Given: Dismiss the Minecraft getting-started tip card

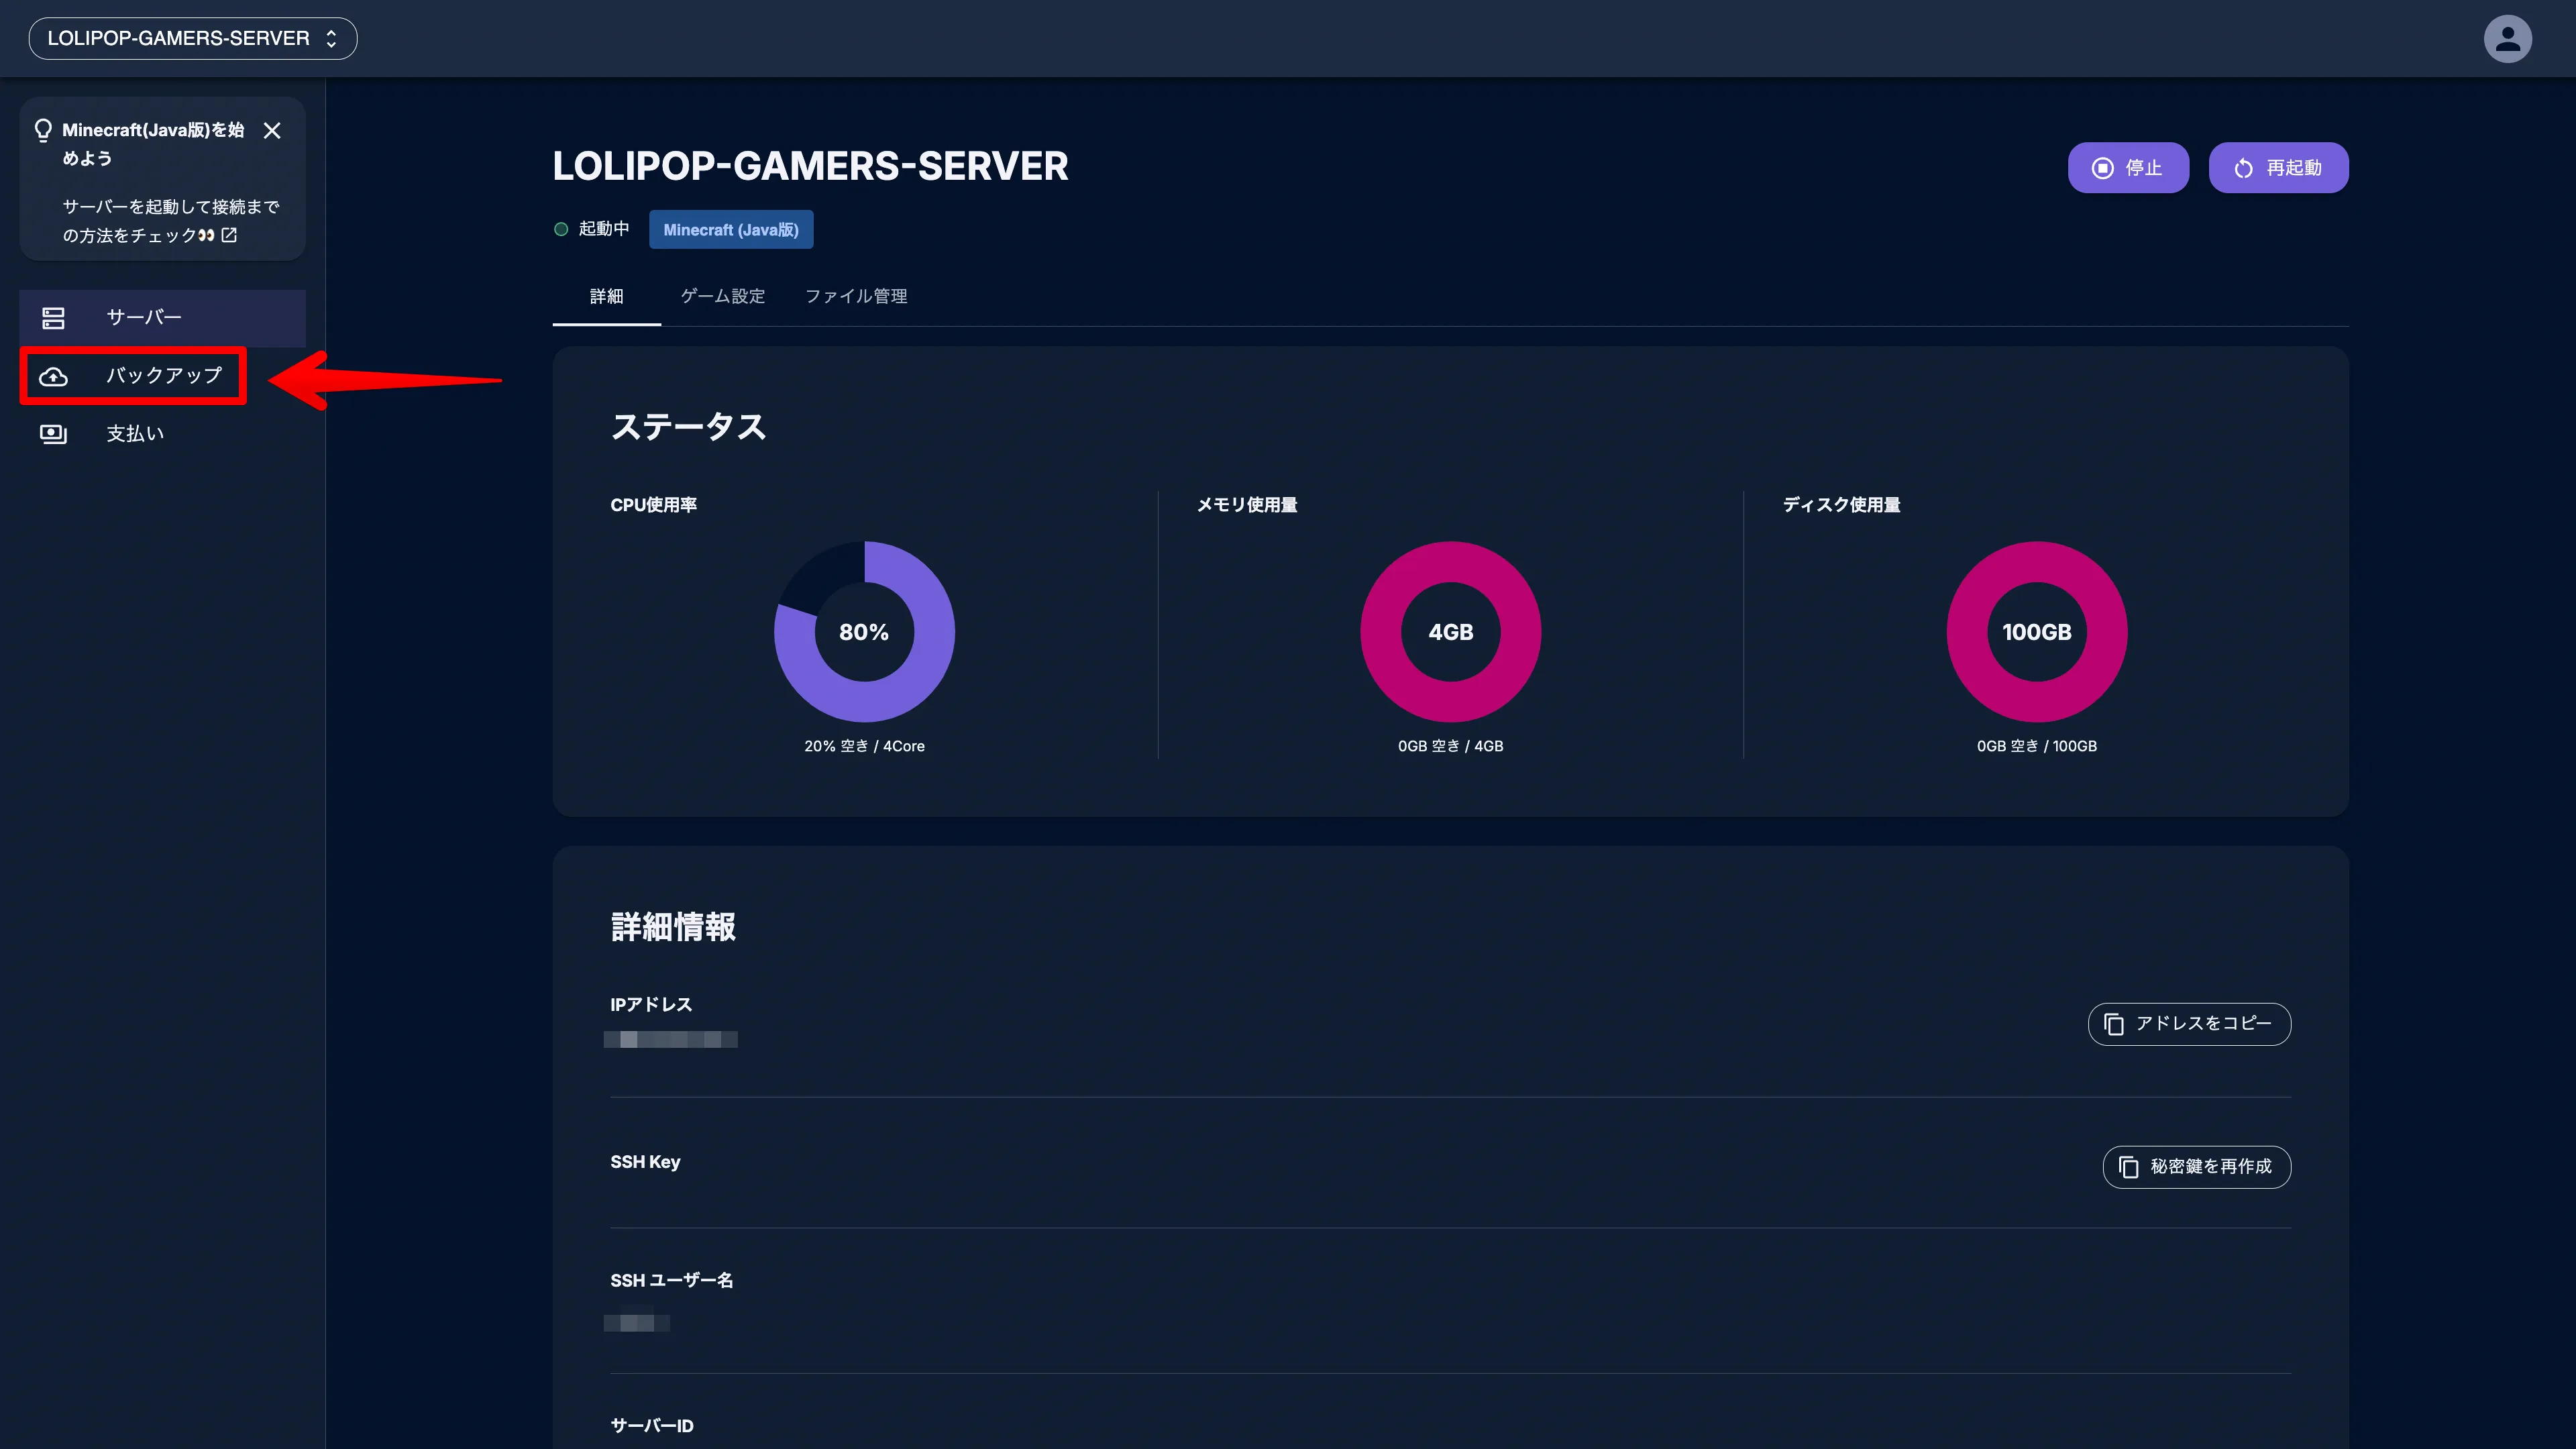Looking at the screenshot, I should [x=272, y=131].
